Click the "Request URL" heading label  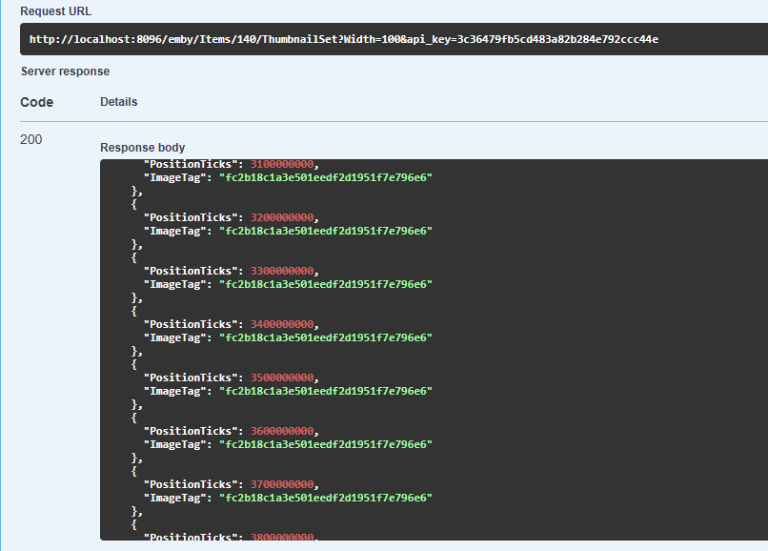coord(58,10)
